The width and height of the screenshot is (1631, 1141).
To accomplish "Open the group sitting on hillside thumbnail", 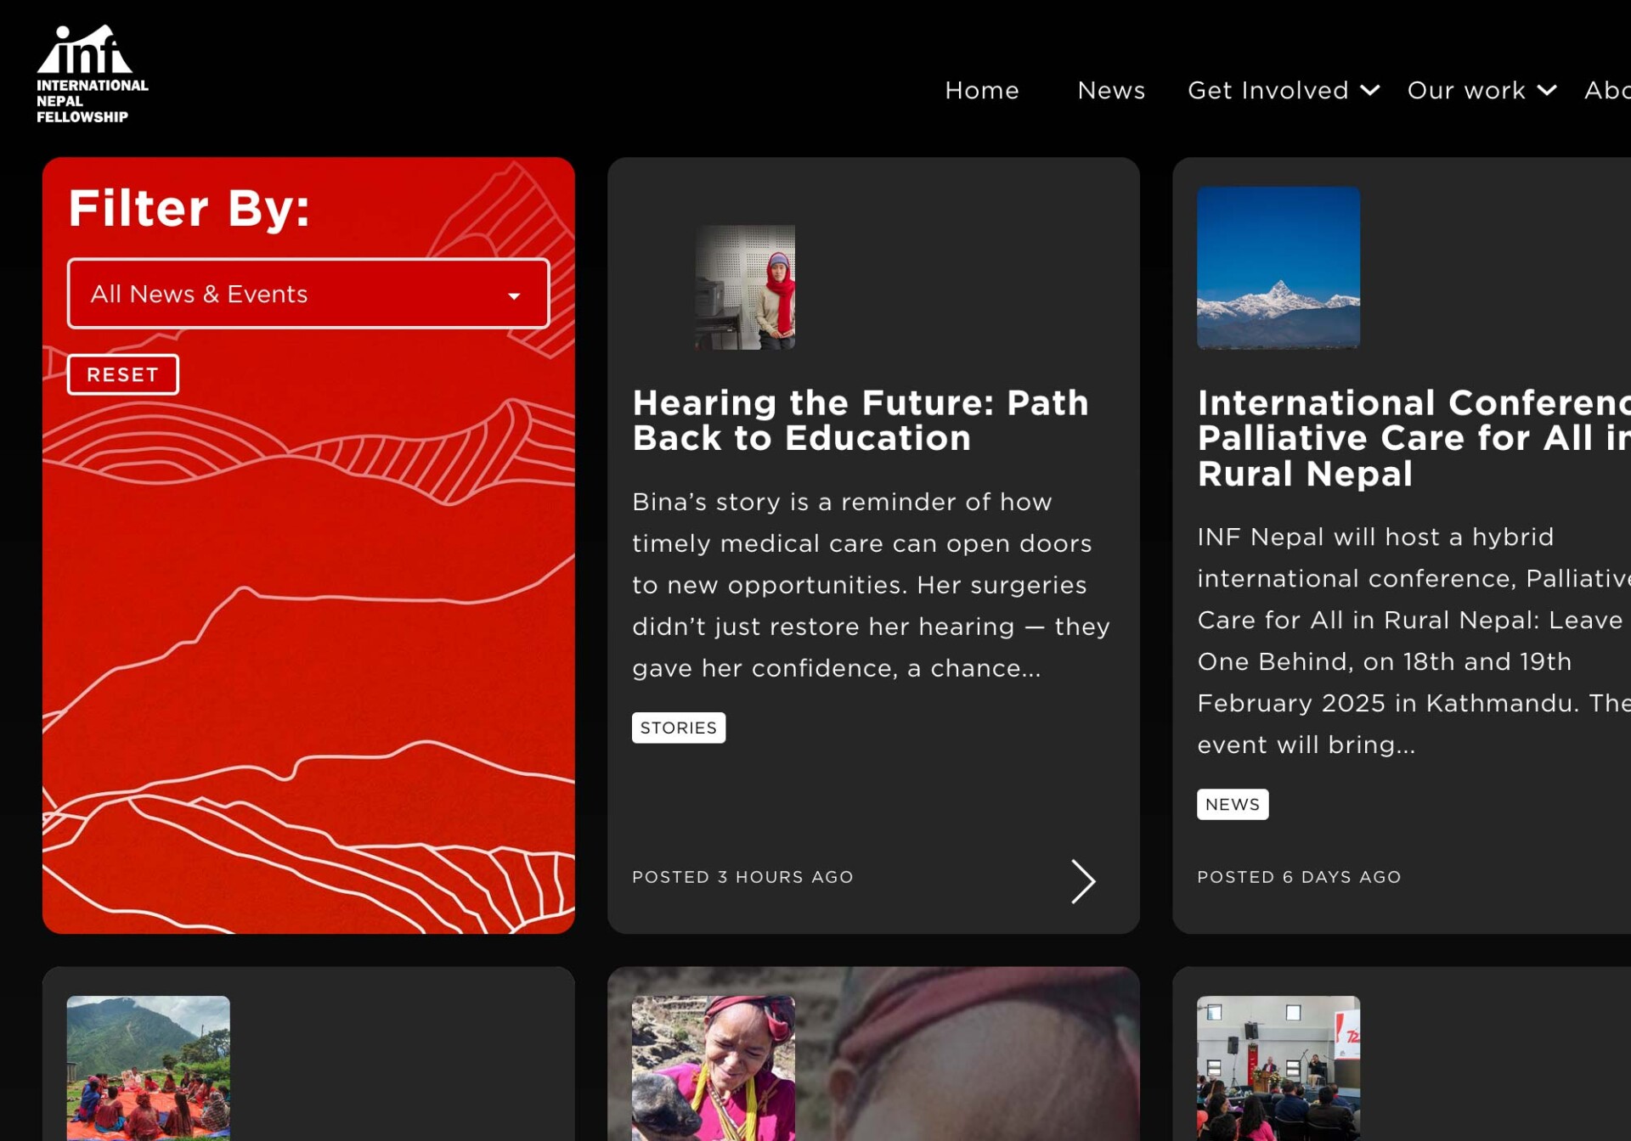I will (x=149, y=1068).
